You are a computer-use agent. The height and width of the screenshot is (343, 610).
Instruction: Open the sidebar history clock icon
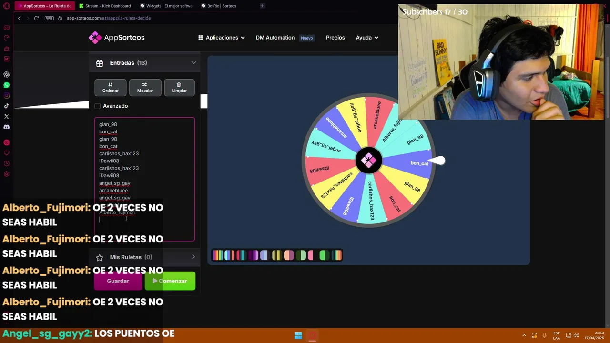point(6,163)
